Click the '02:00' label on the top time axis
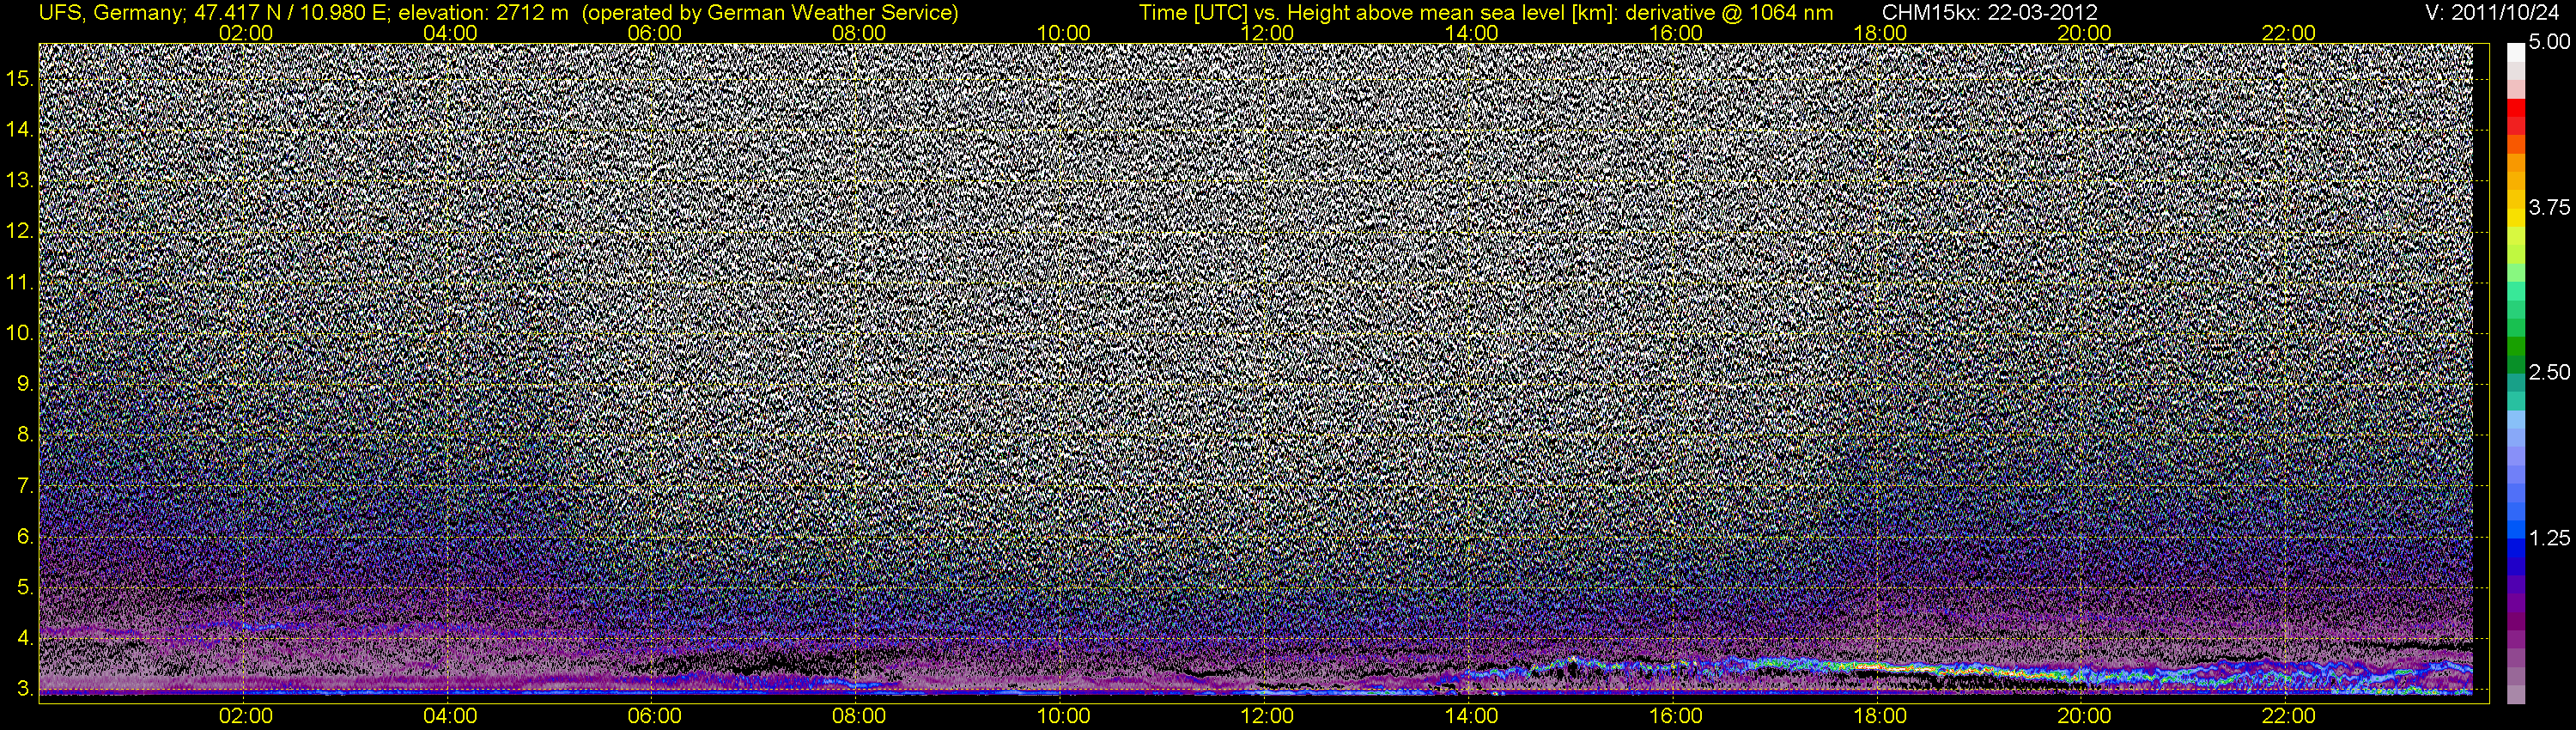 246,33
